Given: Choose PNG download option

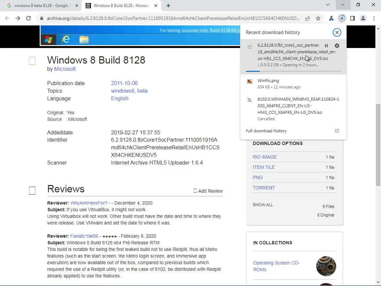Looking at the screenshot, I should (258, 177).
